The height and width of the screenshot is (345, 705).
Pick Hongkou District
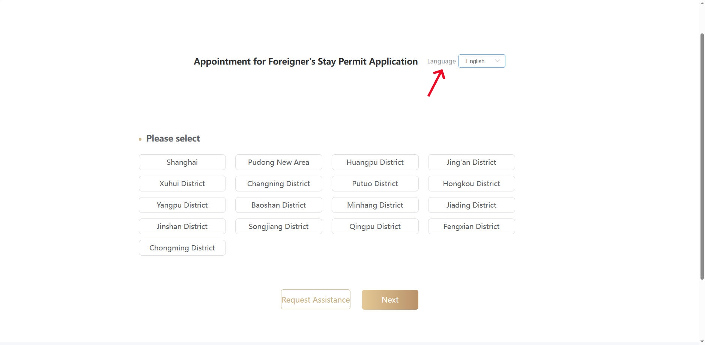472,184
